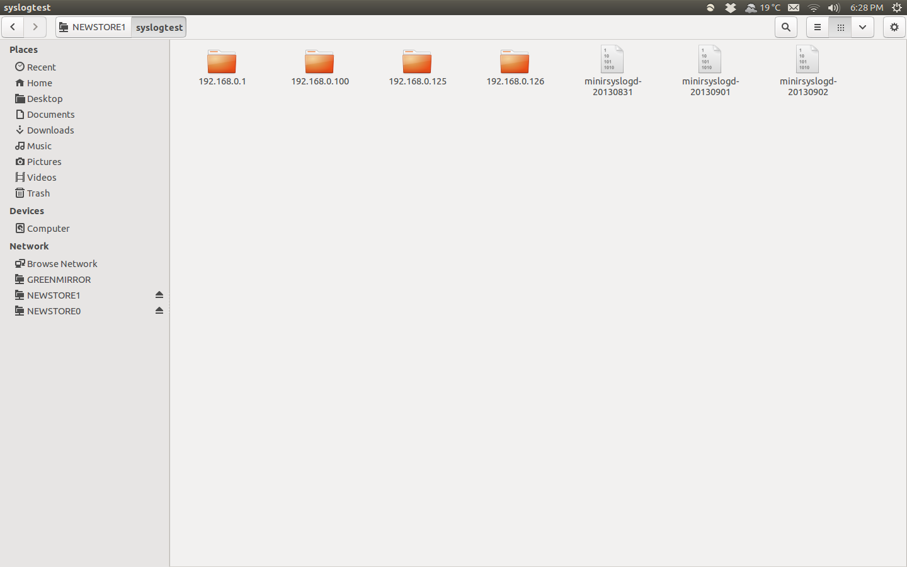Screen dimensions: 907x567
Task: Open the 192.168.0.125 folder icon
Action: tap(417, 61)
